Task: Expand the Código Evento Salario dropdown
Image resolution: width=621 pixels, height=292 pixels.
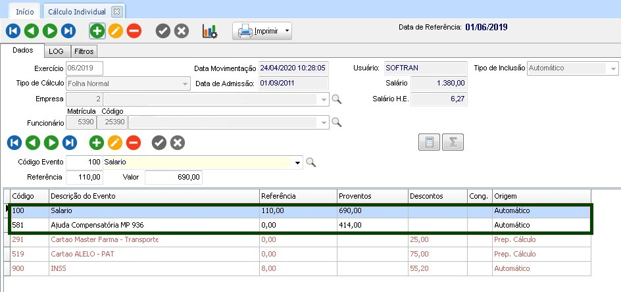Action: click(298, 162)
